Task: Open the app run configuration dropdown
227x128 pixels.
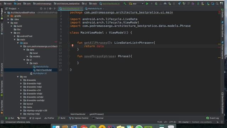Action: click(x=136, y=4)
